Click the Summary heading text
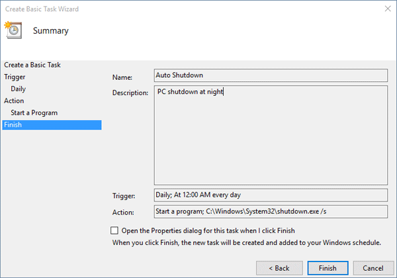The image size is (397, 278). [x=50, y=30]
